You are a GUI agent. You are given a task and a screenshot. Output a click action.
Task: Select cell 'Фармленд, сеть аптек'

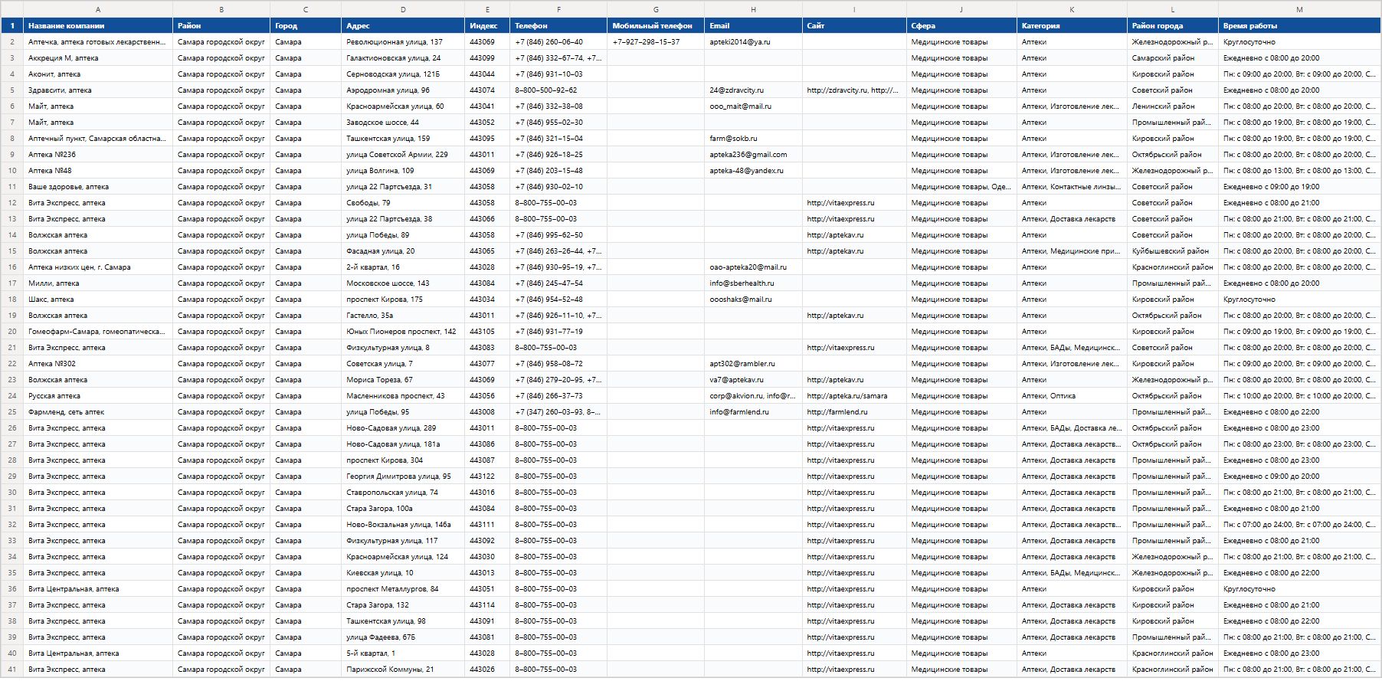tap(98, 412)
